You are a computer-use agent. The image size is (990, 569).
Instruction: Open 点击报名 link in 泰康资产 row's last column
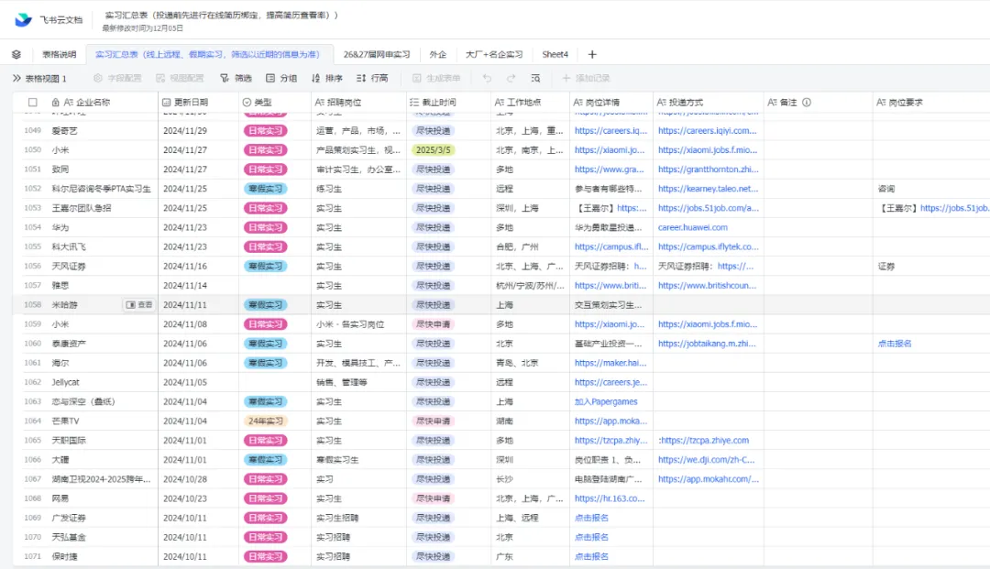coord(895,344)
